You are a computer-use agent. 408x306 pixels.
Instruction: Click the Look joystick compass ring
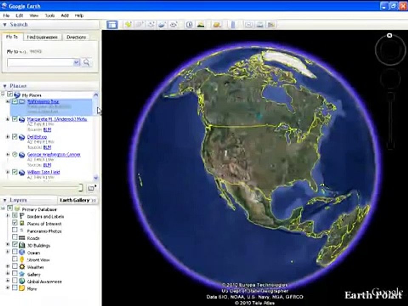[390, 50]
